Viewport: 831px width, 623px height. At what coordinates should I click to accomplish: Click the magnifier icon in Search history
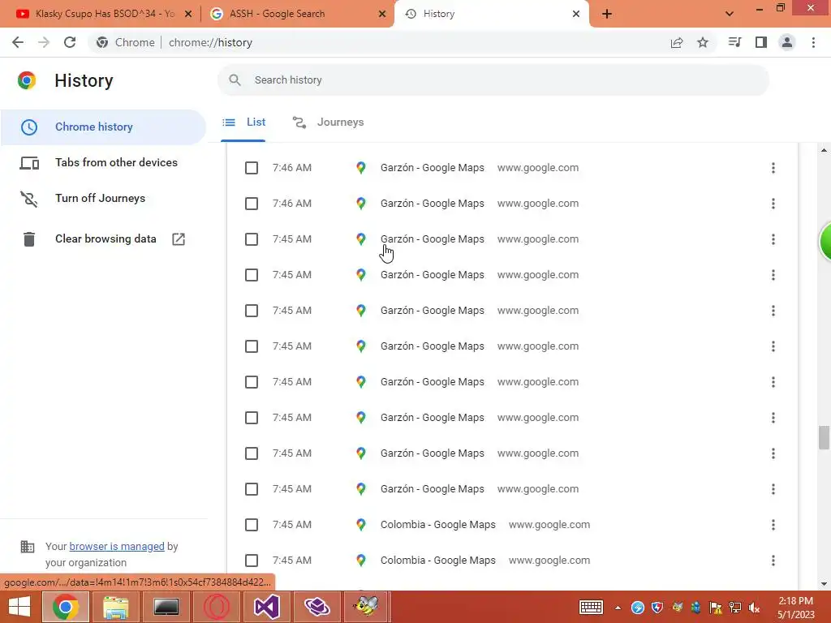coord(235,80)
